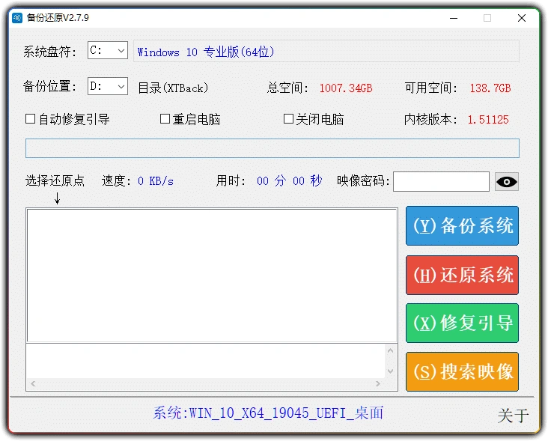Run (X) 修复引导 boot repair
This screenshot has height=441, width=548.
pyautogui.click(x=462, y=323)
